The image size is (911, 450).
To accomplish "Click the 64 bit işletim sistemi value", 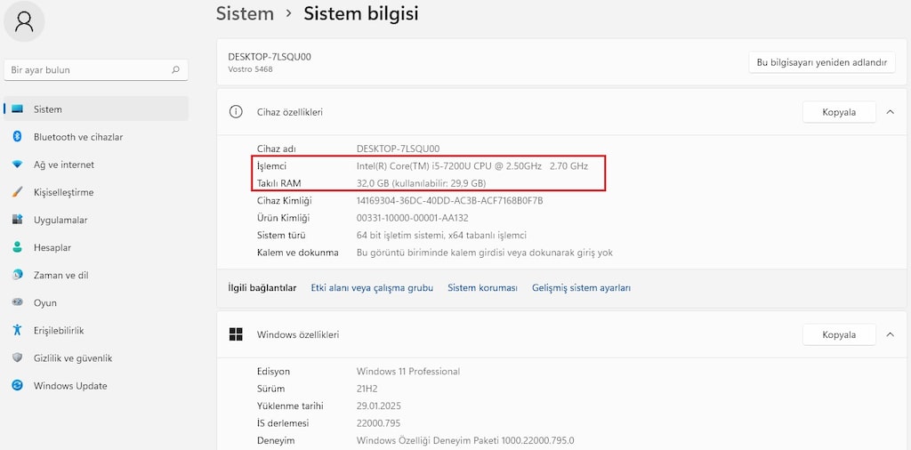I will point(441,236).
